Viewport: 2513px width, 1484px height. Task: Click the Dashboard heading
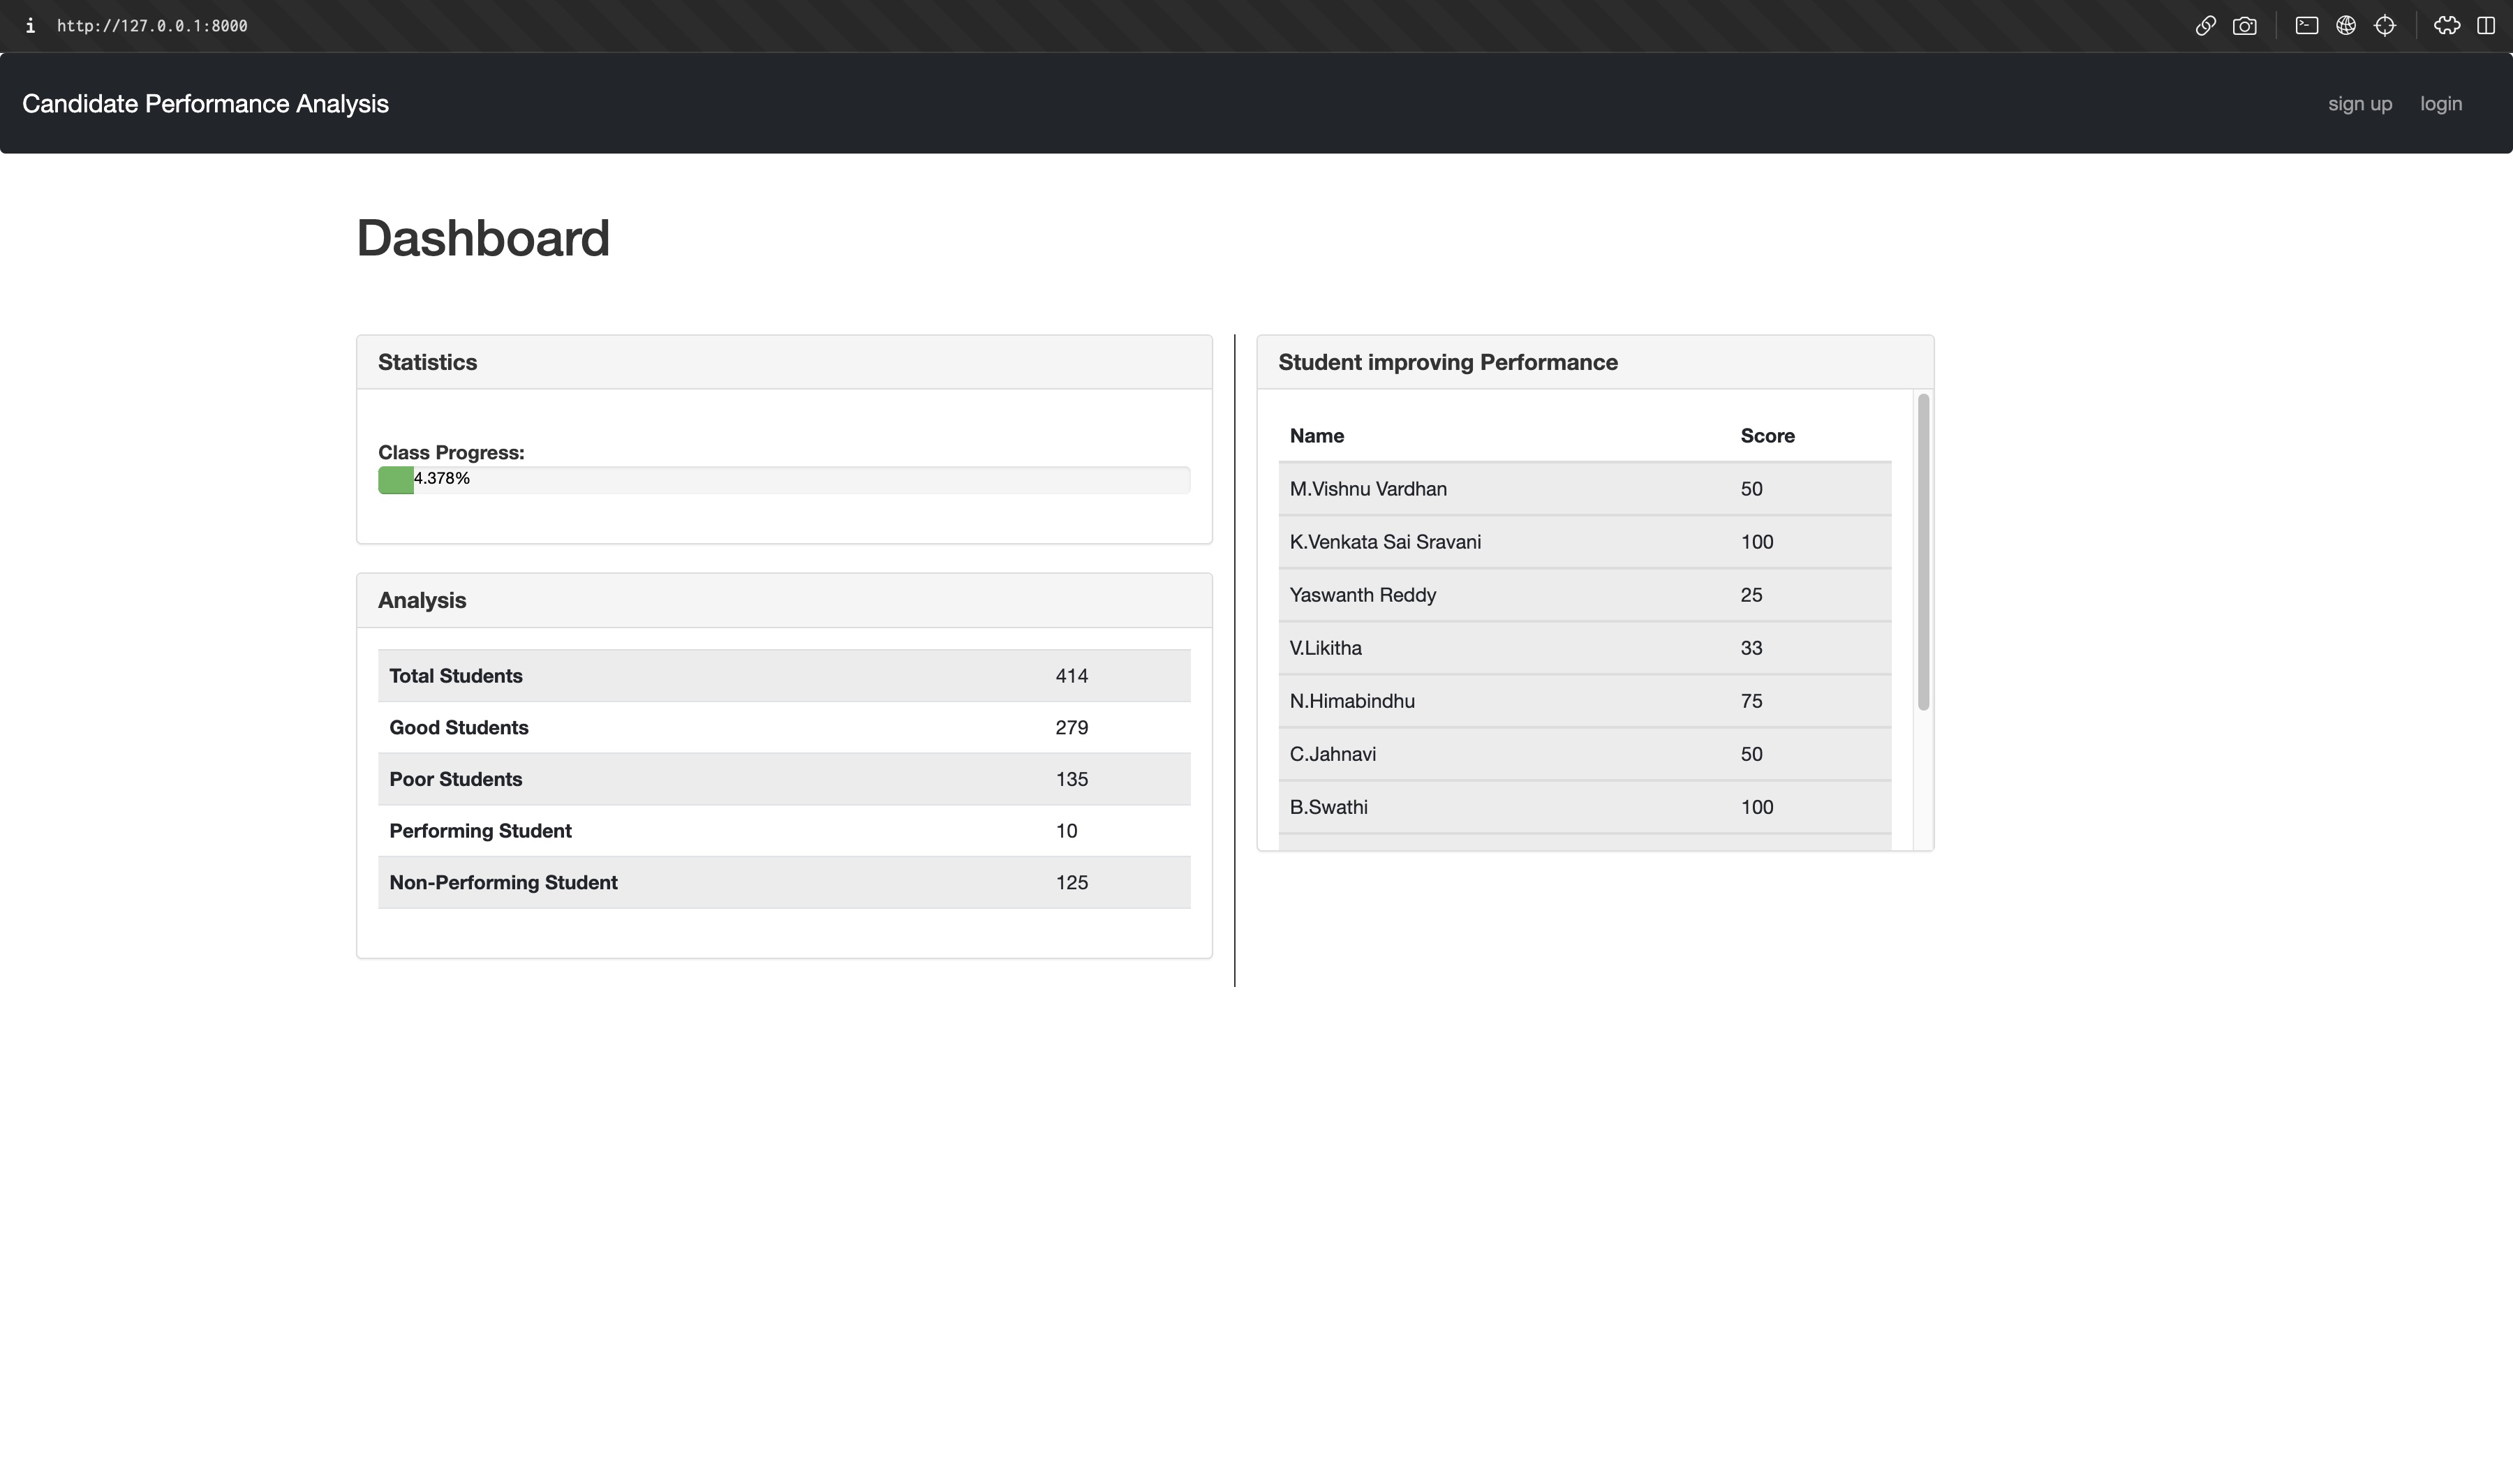pos(483,238)
